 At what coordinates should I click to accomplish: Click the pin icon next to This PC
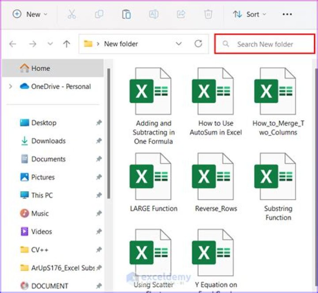(99, 195)
